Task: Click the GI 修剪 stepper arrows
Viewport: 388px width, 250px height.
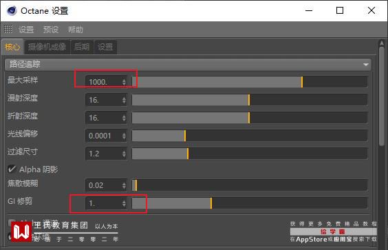Action: 124,203
